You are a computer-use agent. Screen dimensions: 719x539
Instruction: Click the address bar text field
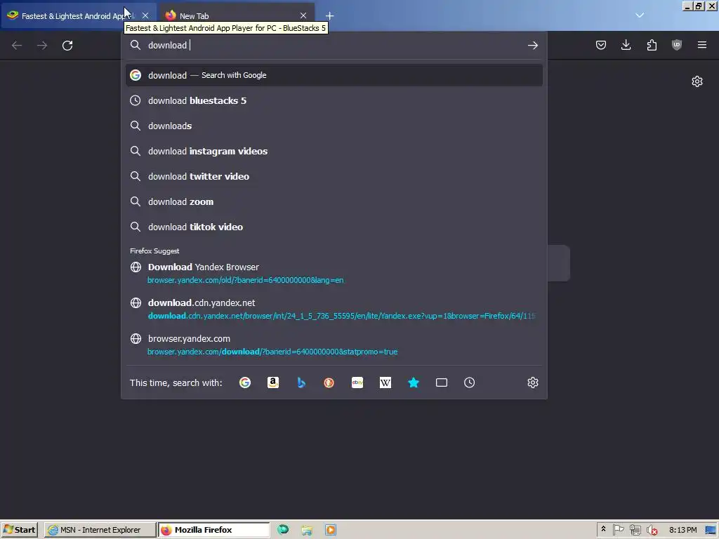coord(335,46)
